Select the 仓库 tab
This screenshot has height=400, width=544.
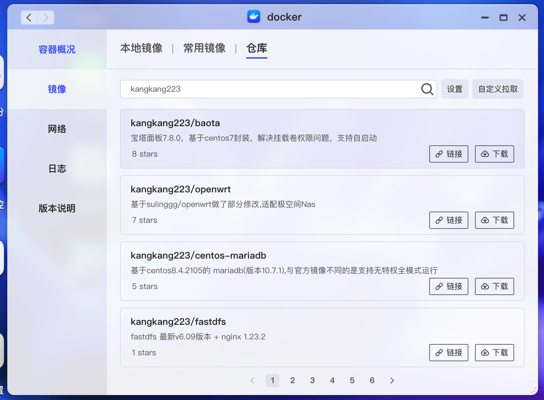click(257, 48)
